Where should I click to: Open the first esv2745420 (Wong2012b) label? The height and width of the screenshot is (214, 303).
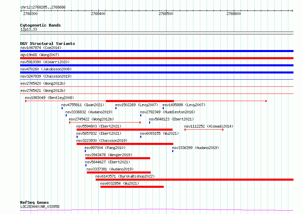coord(43,83)
